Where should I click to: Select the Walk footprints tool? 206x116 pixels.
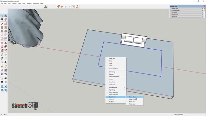coord(2,82)
